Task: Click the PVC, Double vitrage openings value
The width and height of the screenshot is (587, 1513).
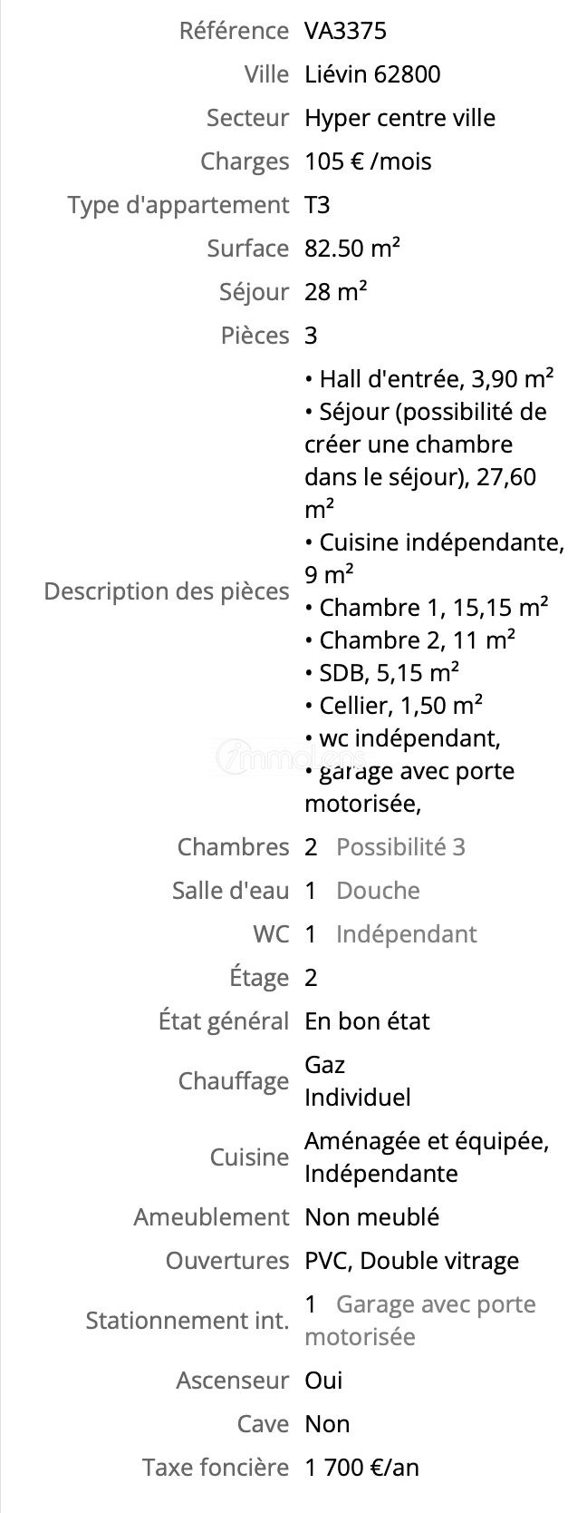Action: [x=411, y=1261]
